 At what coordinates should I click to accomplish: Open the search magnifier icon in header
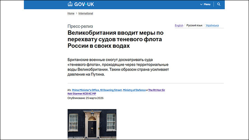click(x=219, y=4)
